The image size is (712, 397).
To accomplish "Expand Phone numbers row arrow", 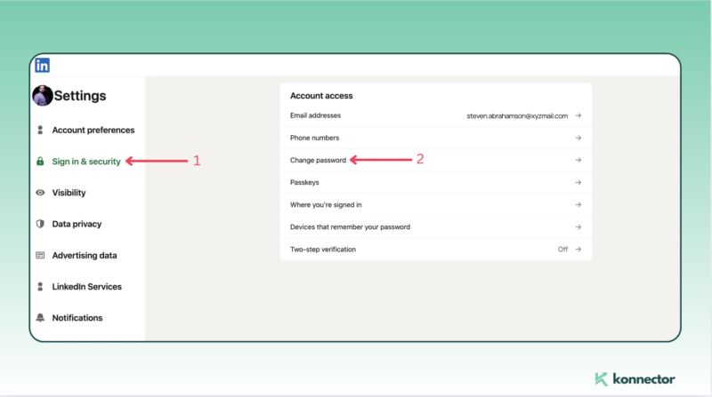I will coord(578,138).
